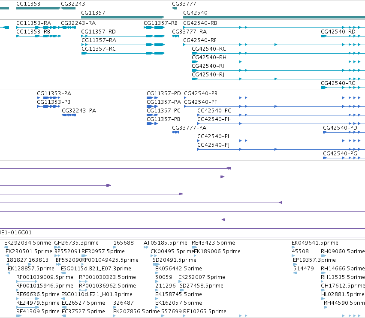This screenshot has height=318, width=365.
Task: Select the CG32243 gene label
Action: coord(73,4)
